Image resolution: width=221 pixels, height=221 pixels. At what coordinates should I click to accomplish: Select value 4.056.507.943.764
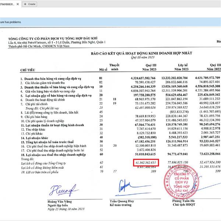143,91
